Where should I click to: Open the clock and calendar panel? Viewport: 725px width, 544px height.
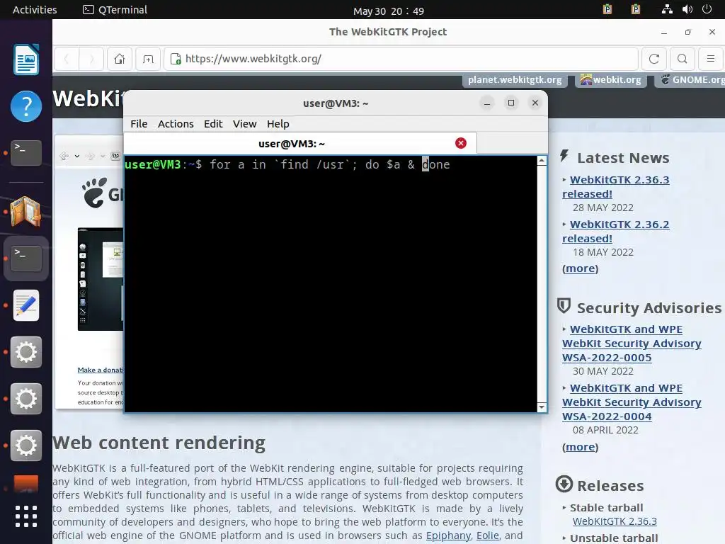(x=389, y=11)
